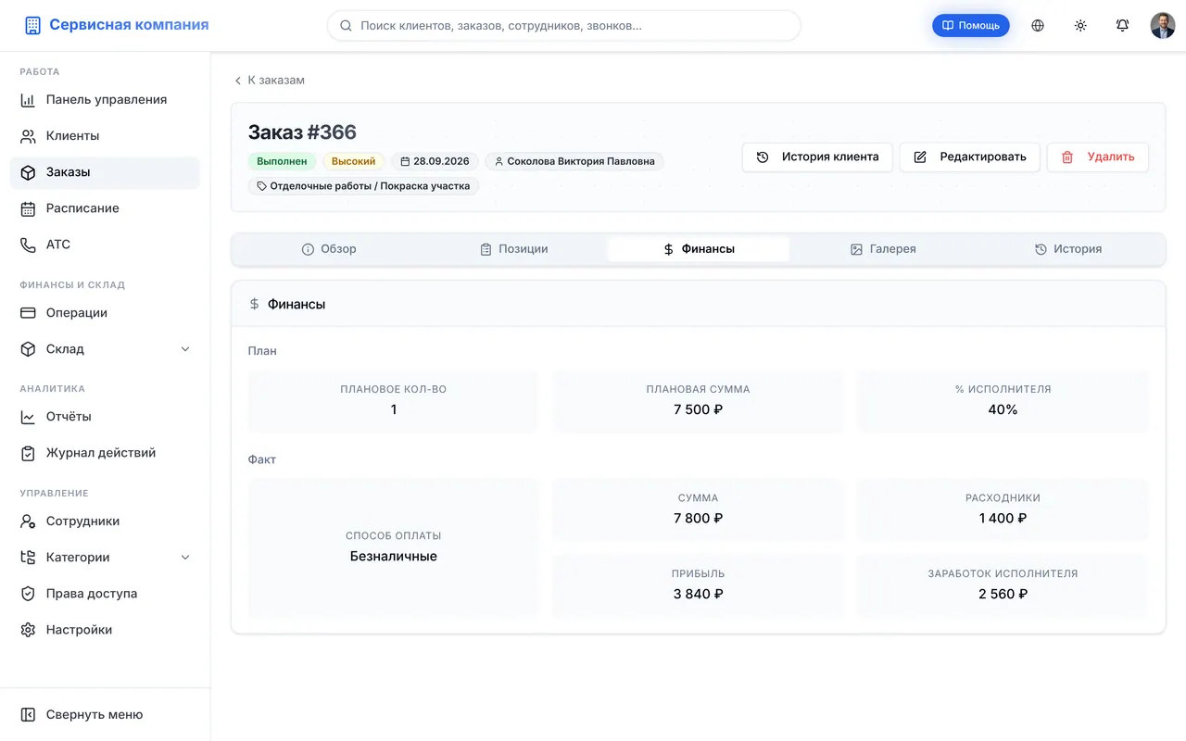Image resolution: width=1186 pixels, height=741 pixels.
Task: Switch to the Галерея tab
Action: pos(883,249)
